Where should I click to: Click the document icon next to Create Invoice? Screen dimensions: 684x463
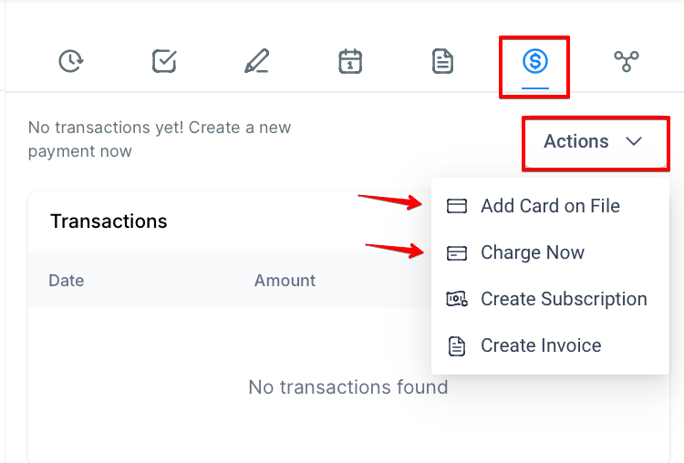coord(457,346)
